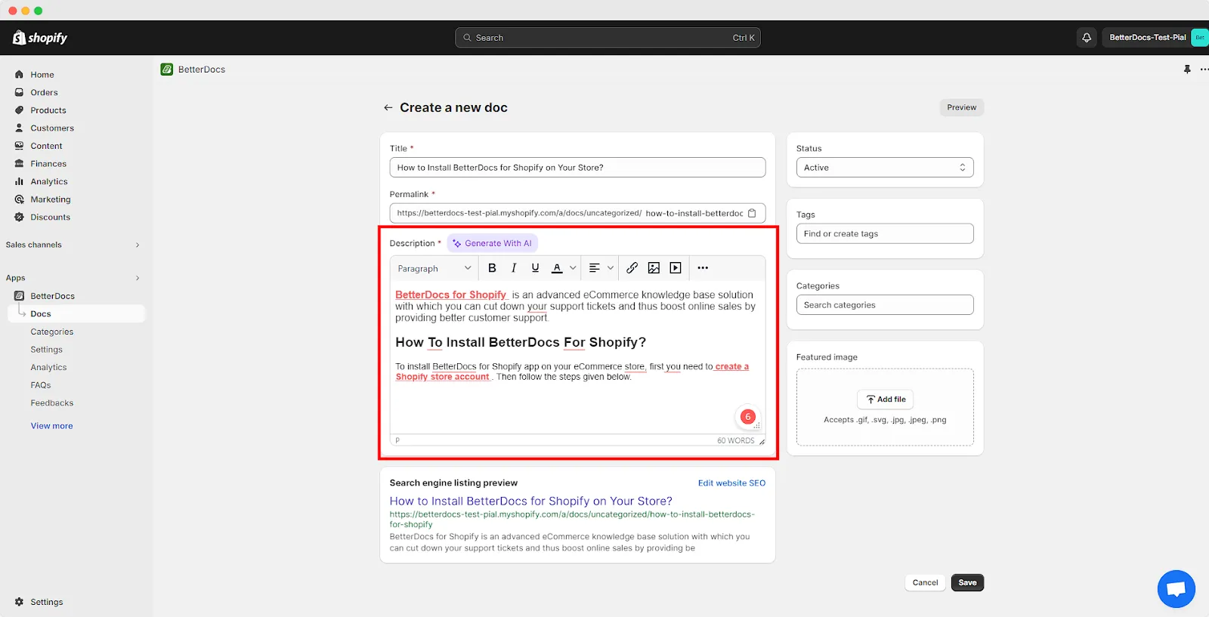Click the BetterDocs app icon in header
The image size is (1209, 617).
(x=167, y=69)
